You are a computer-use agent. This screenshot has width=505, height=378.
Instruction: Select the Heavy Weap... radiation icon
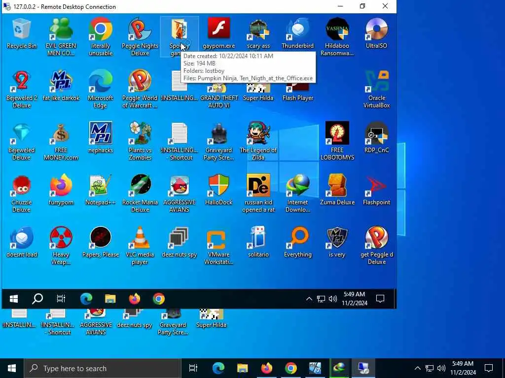pyautogui.click(x=61, y=246)
